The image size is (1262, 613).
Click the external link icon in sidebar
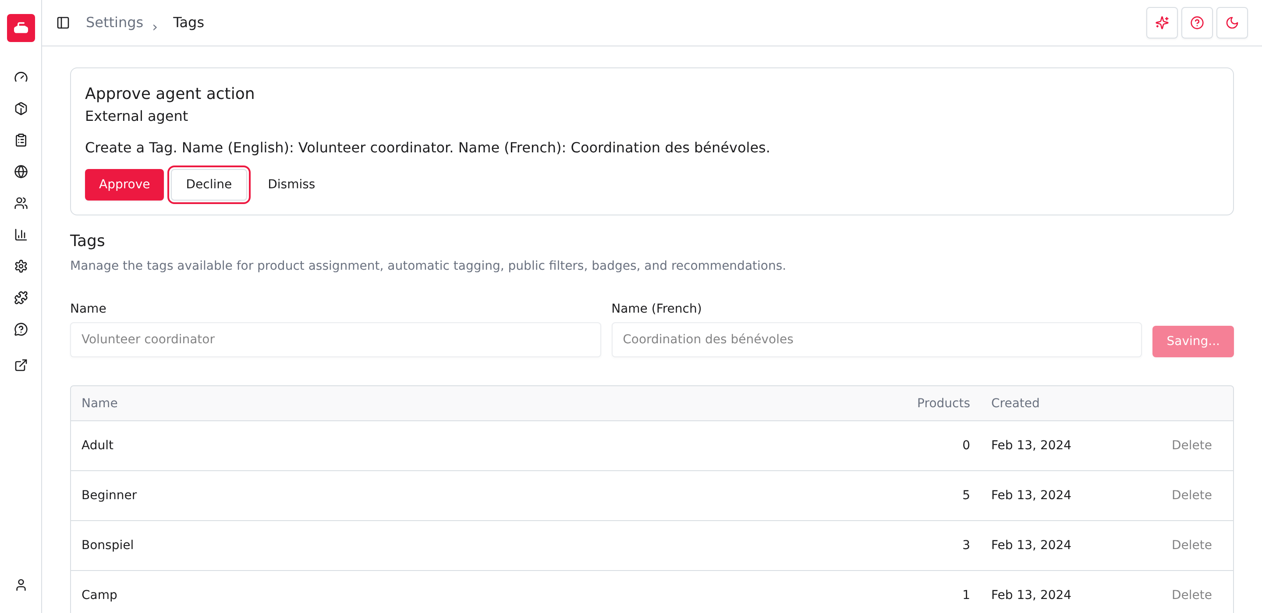pos(21,365)
